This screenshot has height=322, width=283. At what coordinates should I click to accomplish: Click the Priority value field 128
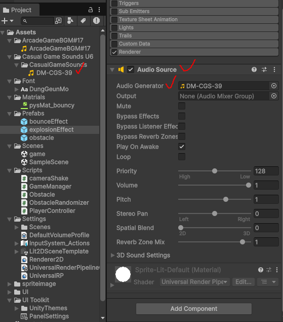pos(266,171)
